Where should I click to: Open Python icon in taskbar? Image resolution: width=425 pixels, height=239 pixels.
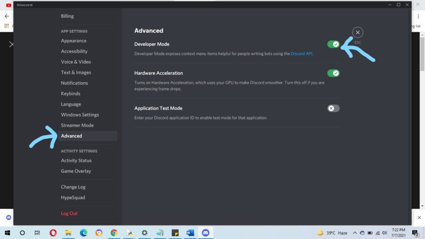click(129, 233)
